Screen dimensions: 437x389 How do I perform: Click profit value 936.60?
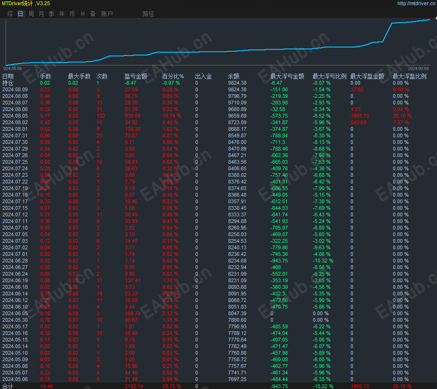[133, 116]
